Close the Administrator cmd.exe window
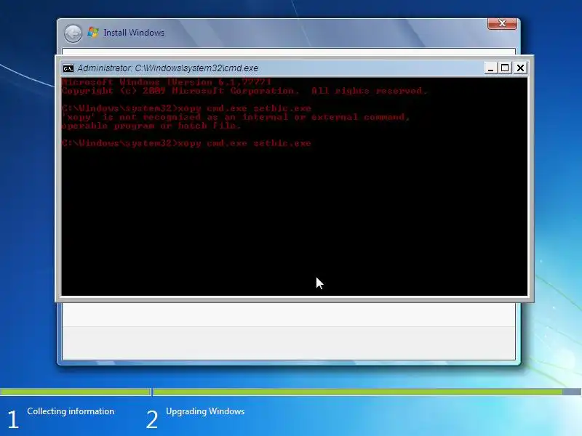Viewport: 582px width, 436px height. tap(520, 68)
